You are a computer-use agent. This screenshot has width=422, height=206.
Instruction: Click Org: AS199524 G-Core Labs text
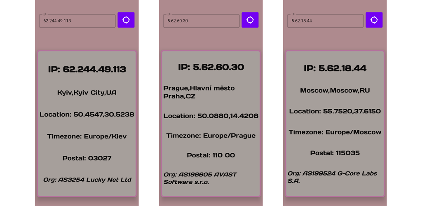[326, 177]
